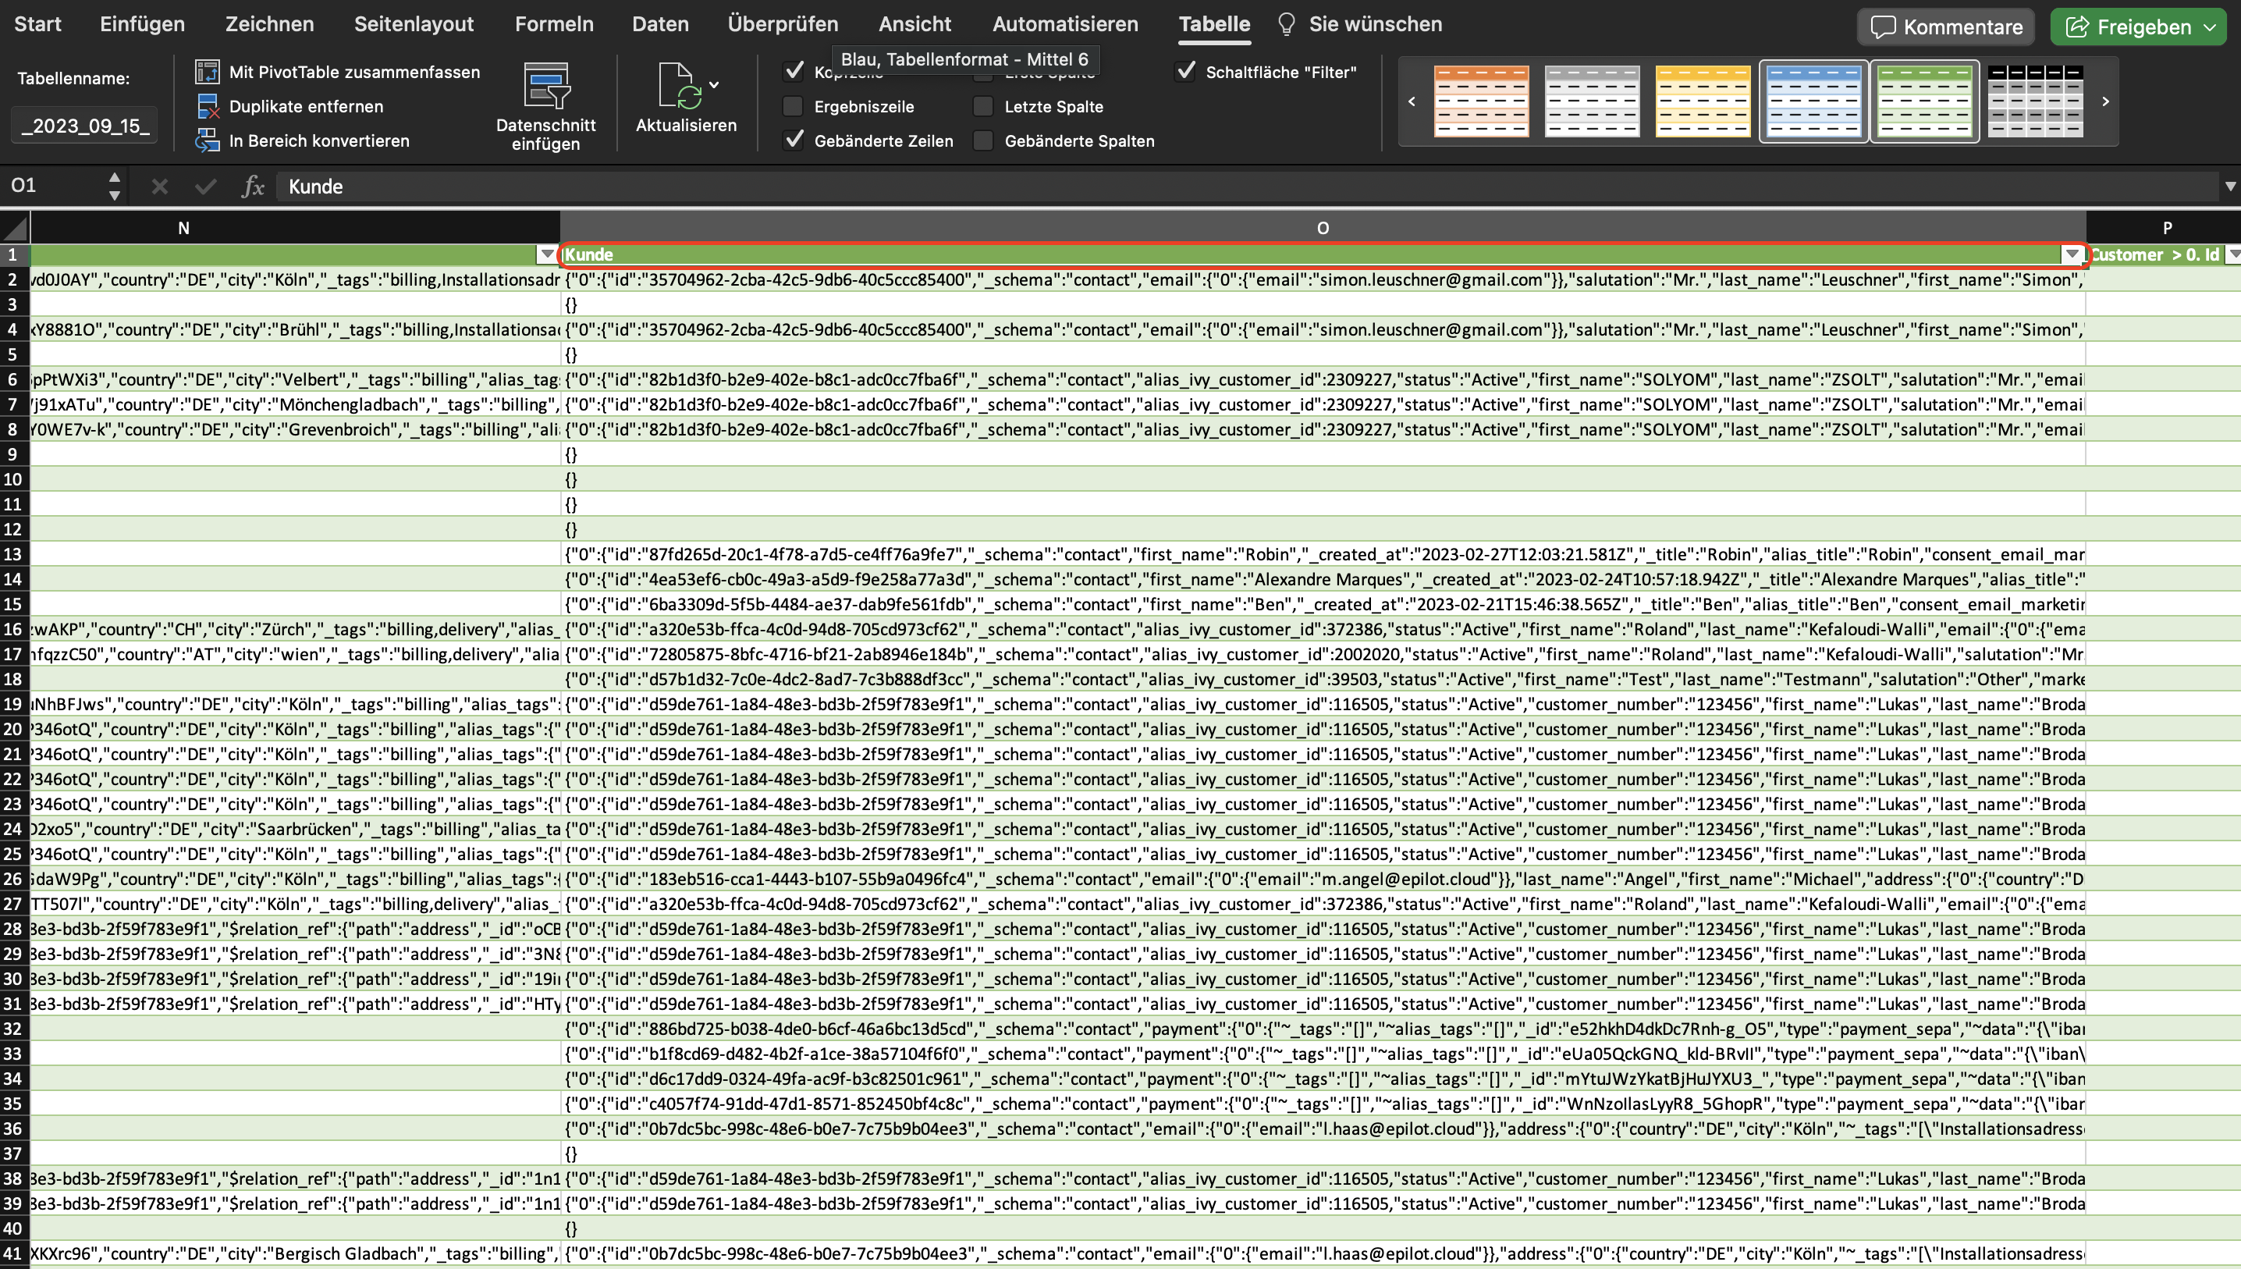Click Duplikate entfernen label
The image size is (2241, 1269).
click(x=306, y=106)
